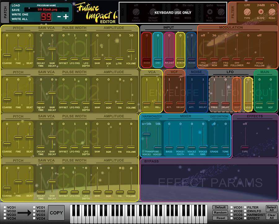Click the LFO VCO slider handle
Viewport: 279px width, 224px height.
[x=248, y=103]
